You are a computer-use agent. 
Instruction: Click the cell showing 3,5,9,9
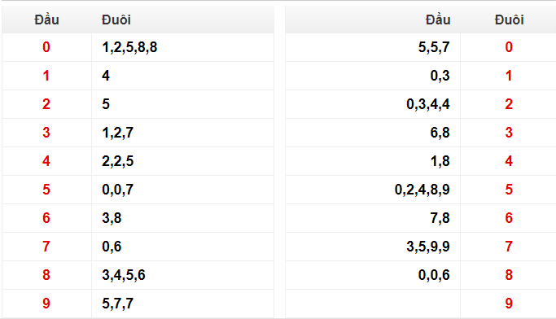pos(373,247)
